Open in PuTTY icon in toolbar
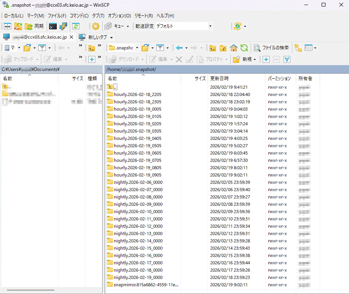 tap(63, 26)
